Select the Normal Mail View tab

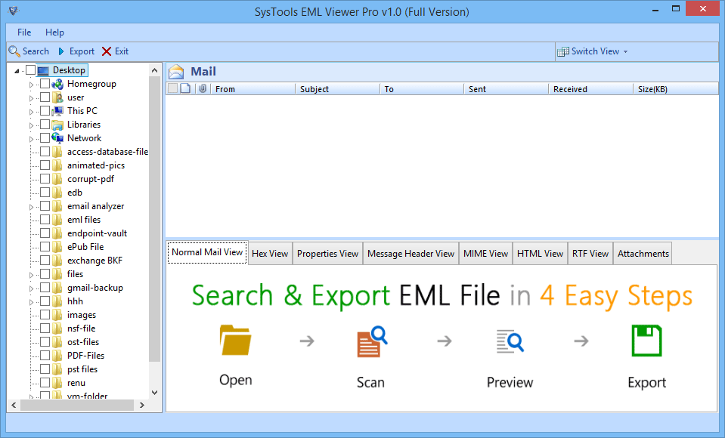pos(207,252)
